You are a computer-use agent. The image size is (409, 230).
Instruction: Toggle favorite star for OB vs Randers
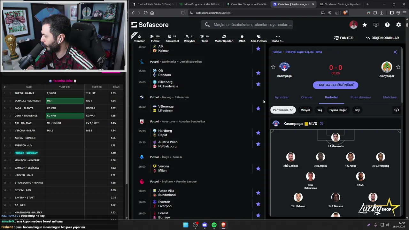(x=258, y=73)
